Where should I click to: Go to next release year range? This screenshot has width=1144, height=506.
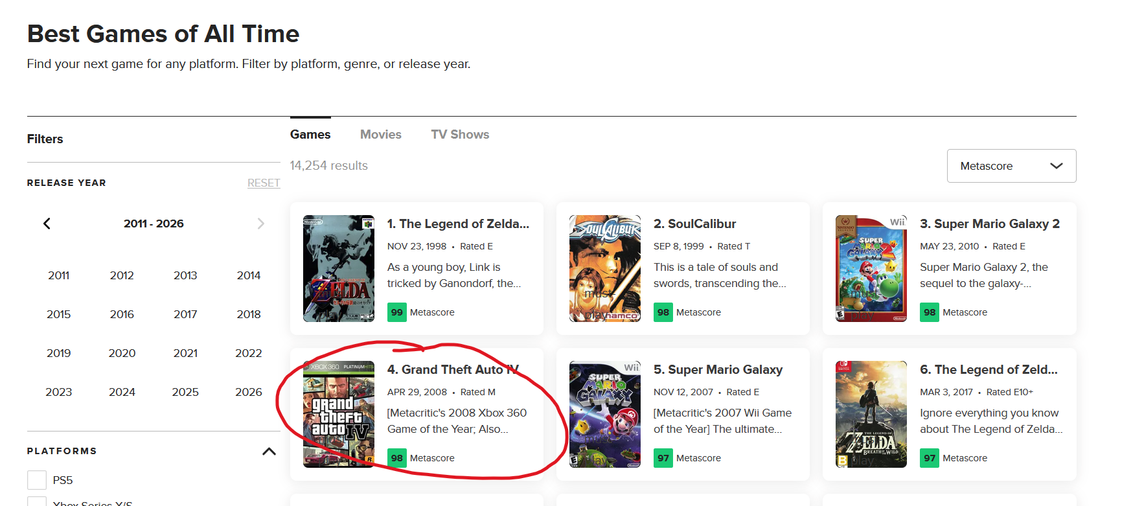[260, 224]
